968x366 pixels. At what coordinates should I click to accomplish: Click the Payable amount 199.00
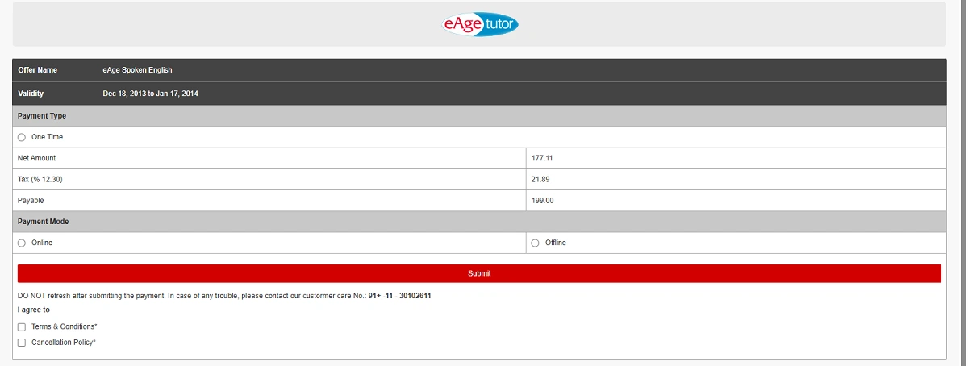pyautogui.click(x=542, y=200)
